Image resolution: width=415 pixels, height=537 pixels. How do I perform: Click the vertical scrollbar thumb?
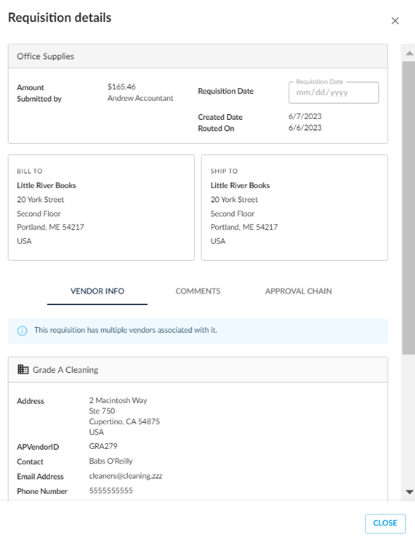[408, 208]
